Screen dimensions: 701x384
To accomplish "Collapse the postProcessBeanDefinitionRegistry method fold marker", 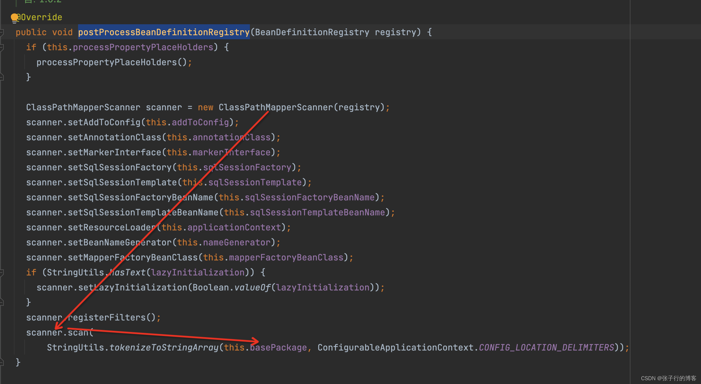I will pos(2,32).
